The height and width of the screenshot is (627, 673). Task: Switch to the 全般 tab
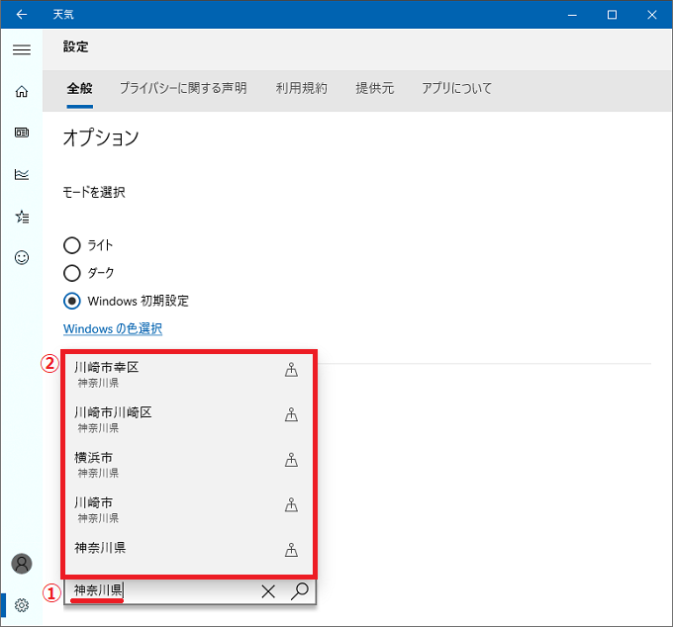[80, 88]
